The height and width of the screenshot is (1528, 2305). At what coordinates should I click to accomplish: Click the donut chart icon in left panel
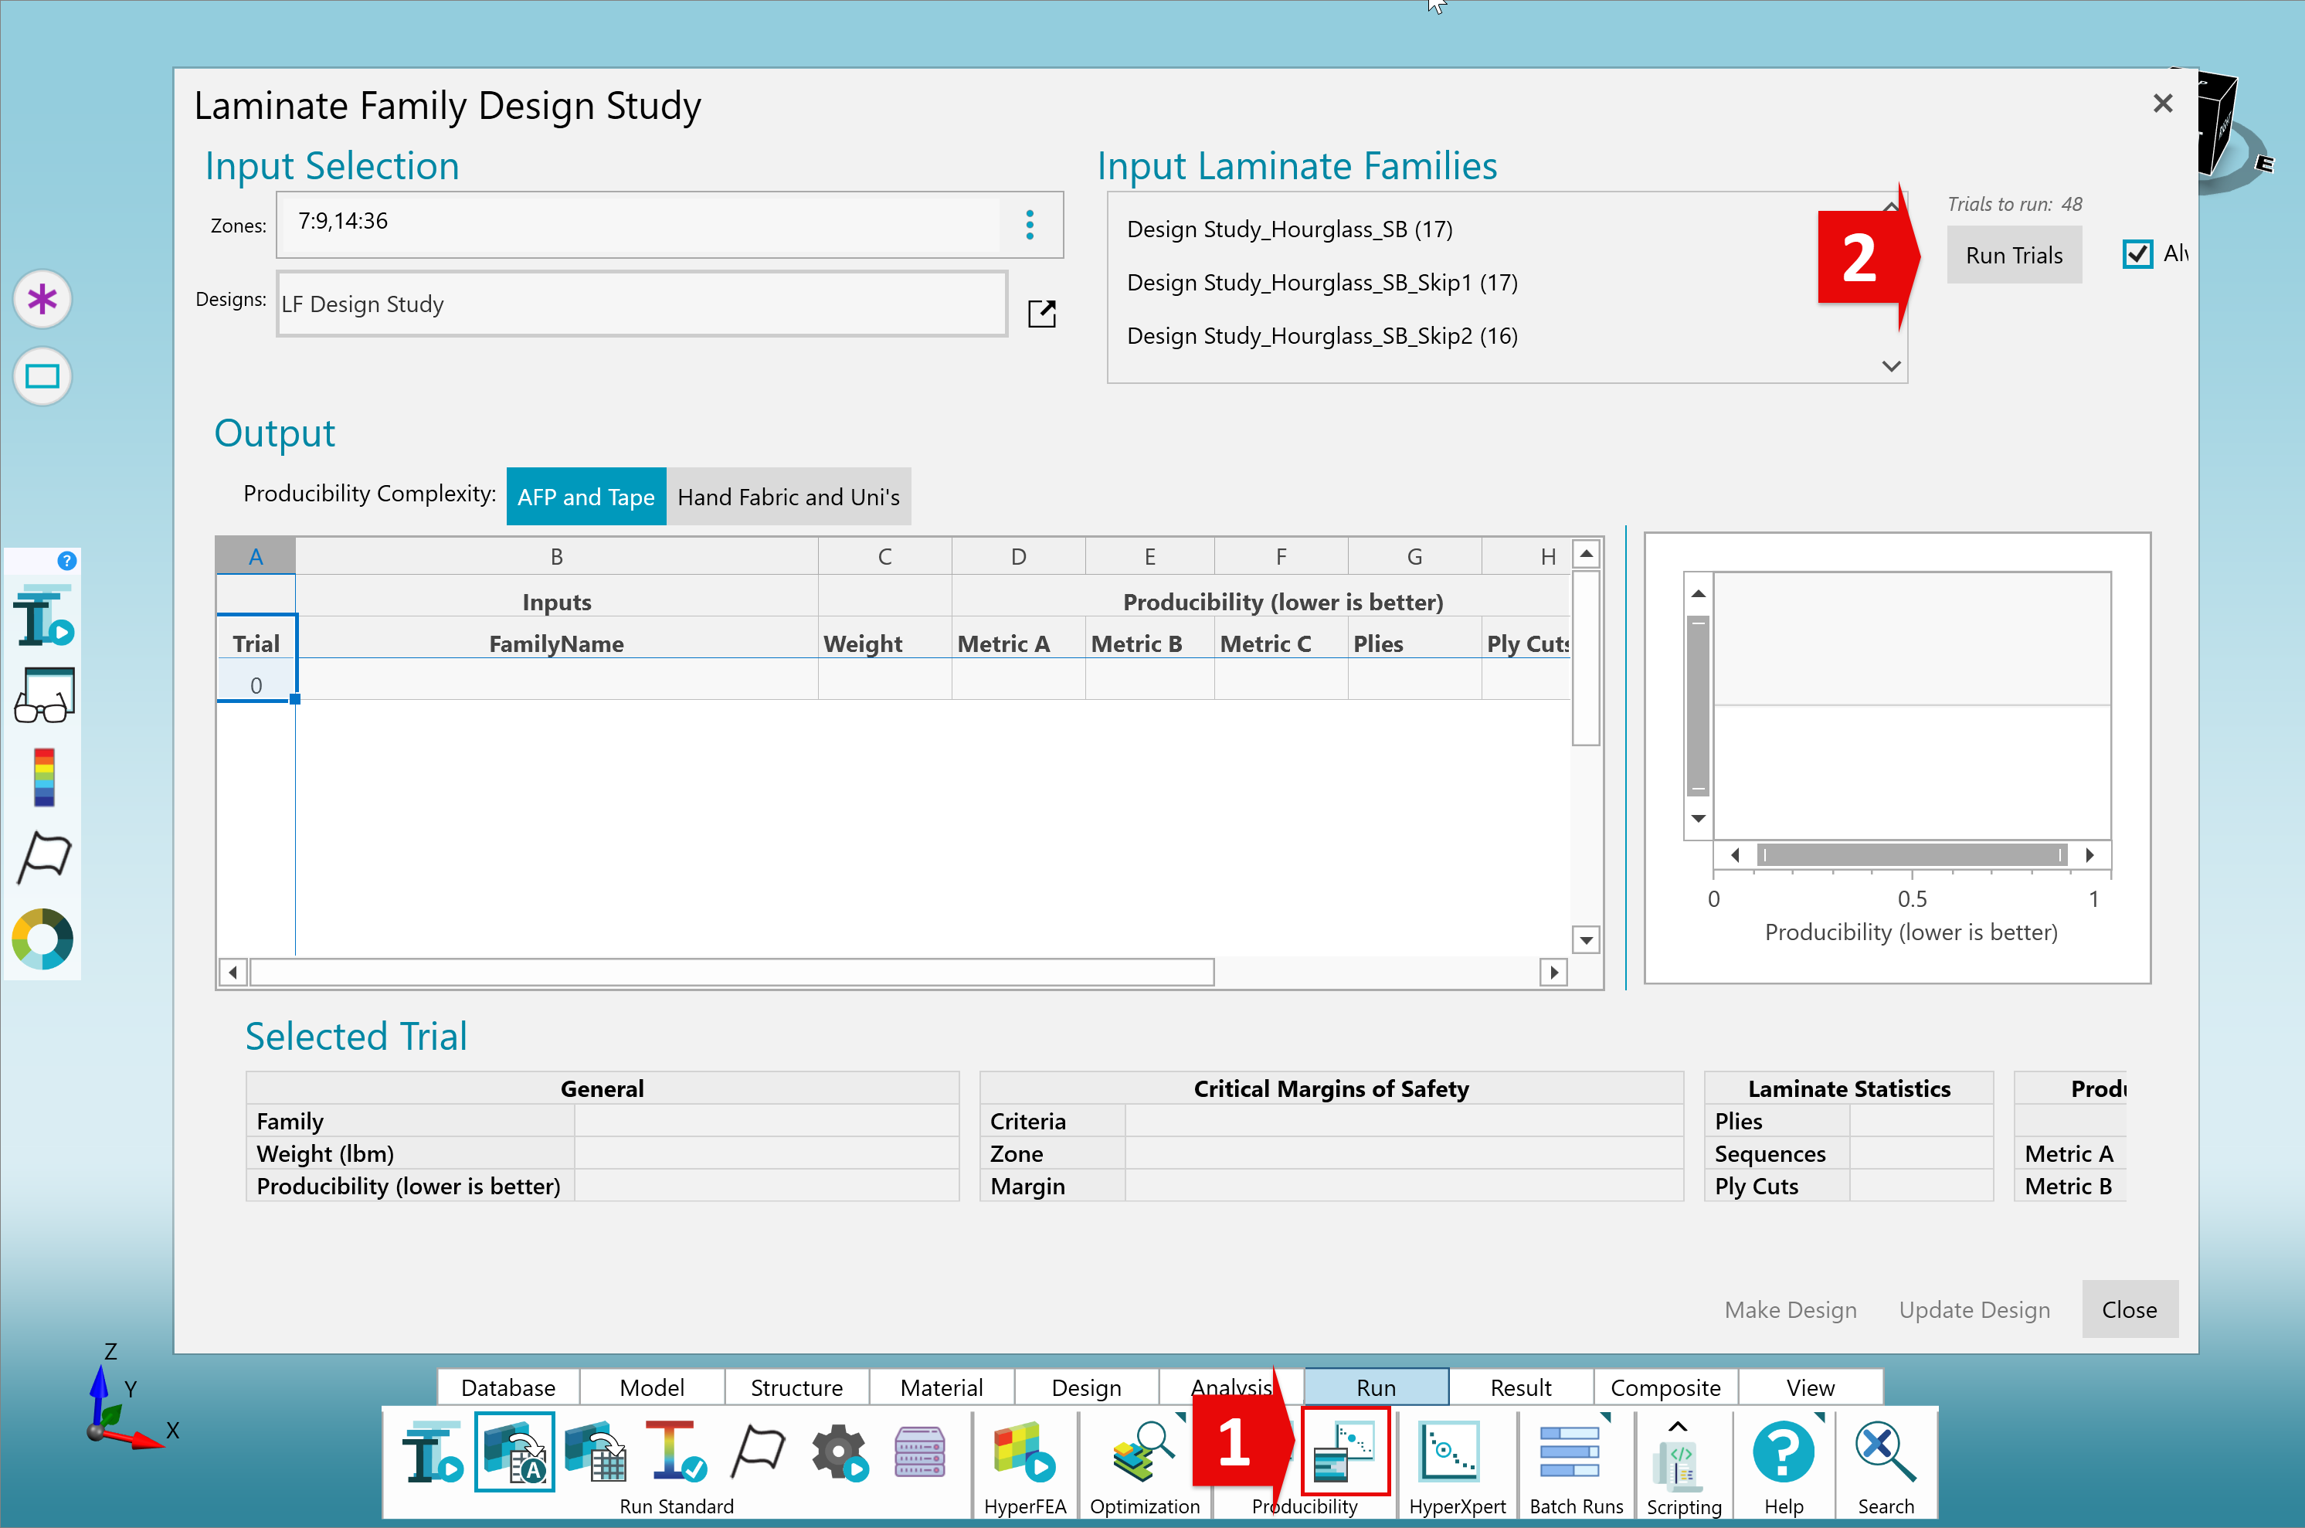[42, 939]
